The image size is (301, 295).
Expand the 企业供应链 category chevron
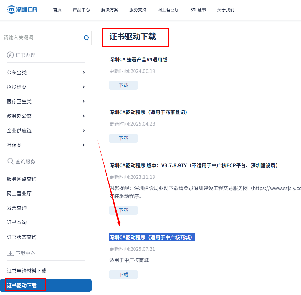tap(84, 130)
